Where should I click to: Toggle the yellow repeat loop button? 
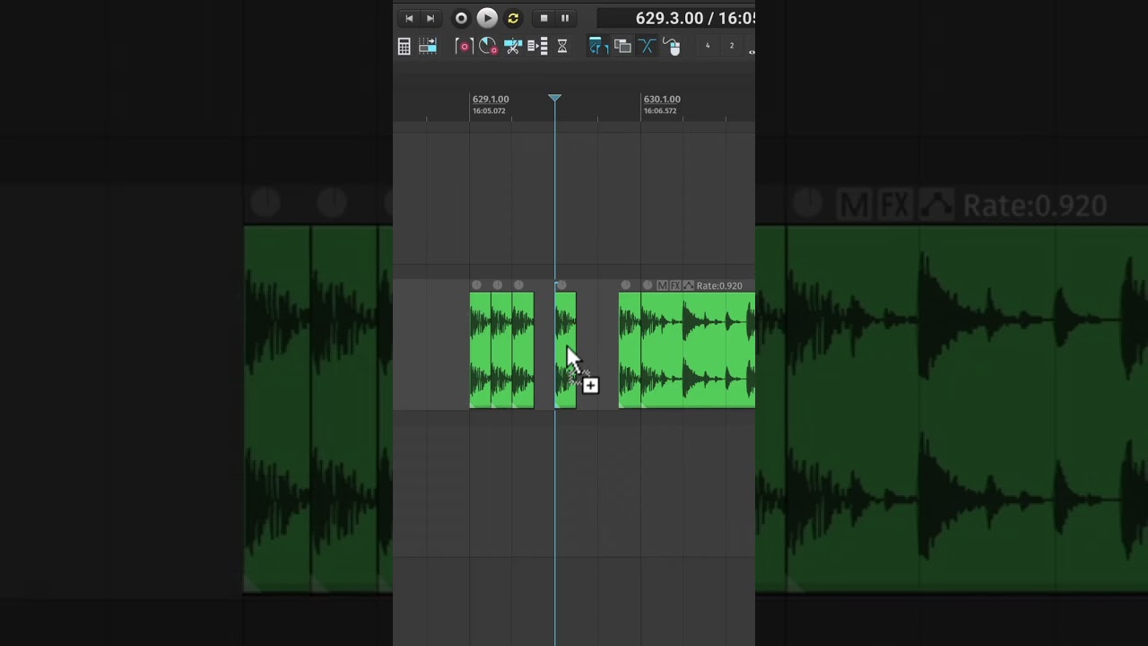click(x=513, y=18)
